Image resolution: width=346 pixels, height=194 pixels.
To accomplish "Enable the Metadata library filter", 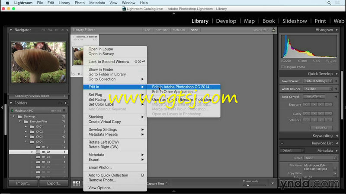I will [x=179, y=30].
